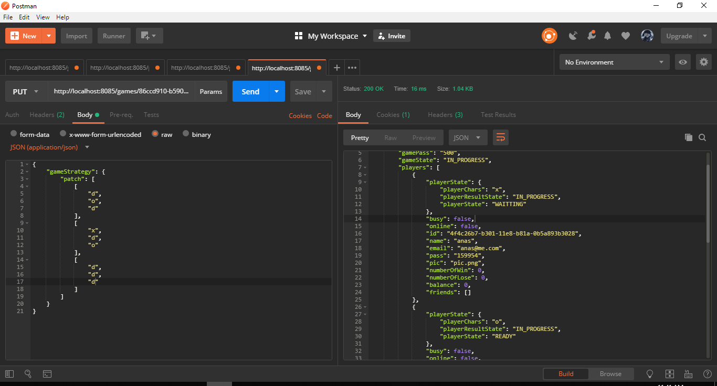The image size is (717, 386).
Task: Switch to Build mode
Action: point(566,374)
